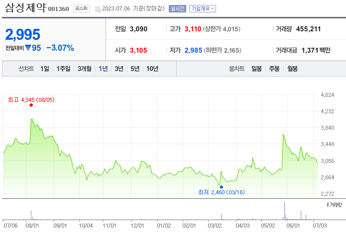The height and width of the screenshot is (232, 346).
Task: Click the 최고 4,345 (08/05) label
Action: click(31, 100)
